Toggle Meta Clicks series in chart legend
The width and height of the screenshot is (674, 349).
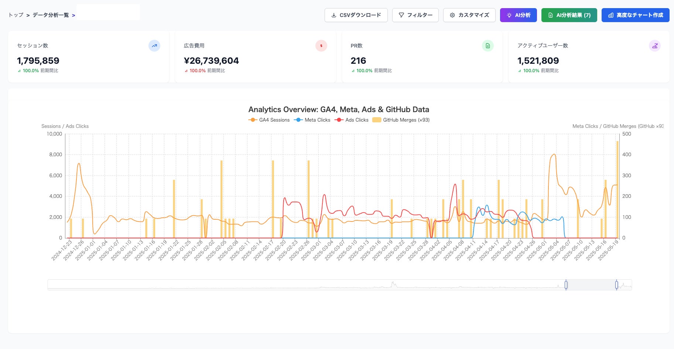pyautogui.click(x=312, y=120)
